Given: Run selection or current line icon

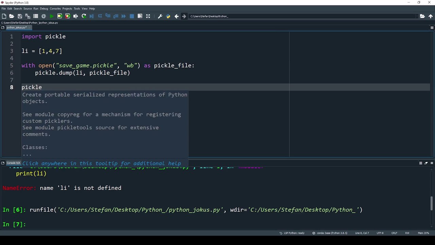Looking at the screenshot, I should 75,16.
